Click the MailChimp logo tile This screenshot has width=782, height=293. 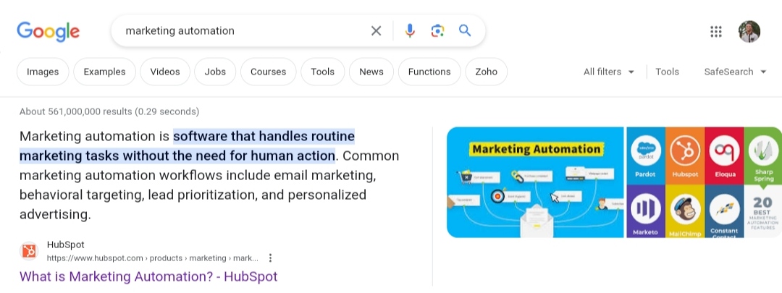click(x=685, y=211)
